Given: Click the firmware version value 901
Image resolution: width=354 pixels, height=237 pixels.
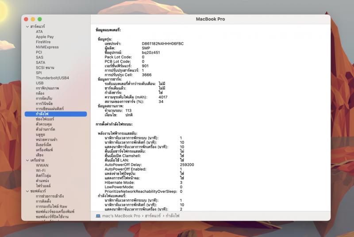Looking at the screenshot, I should pos(145,66).
